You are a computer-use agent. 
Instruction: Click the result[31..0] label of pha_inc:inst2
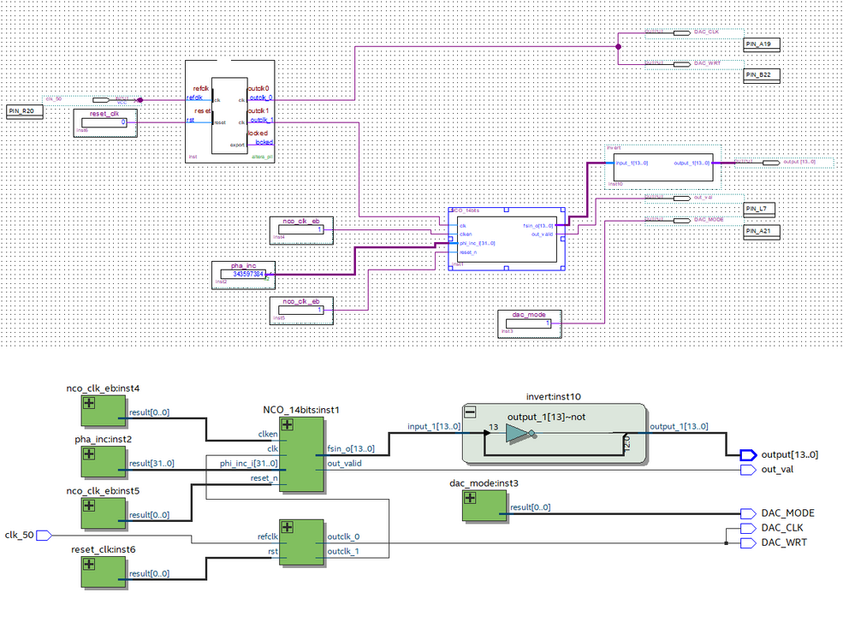tap(151, 464)
